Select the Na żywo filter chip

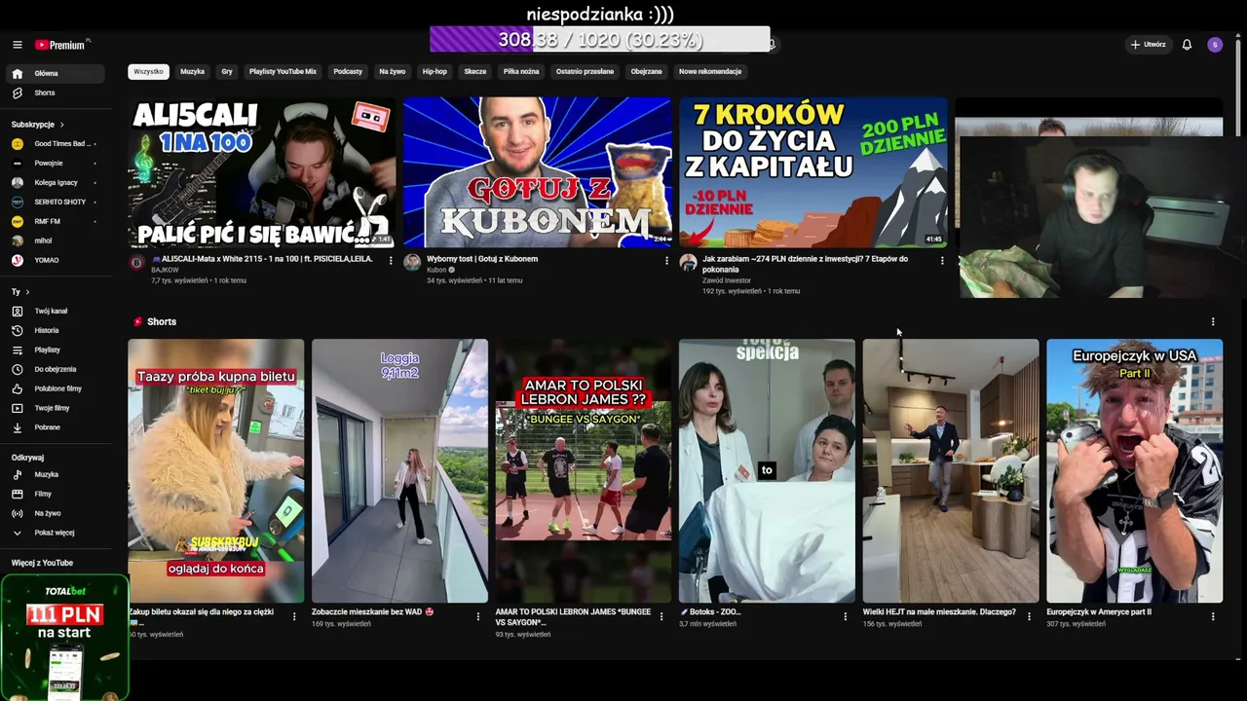(x=393, y=71)
